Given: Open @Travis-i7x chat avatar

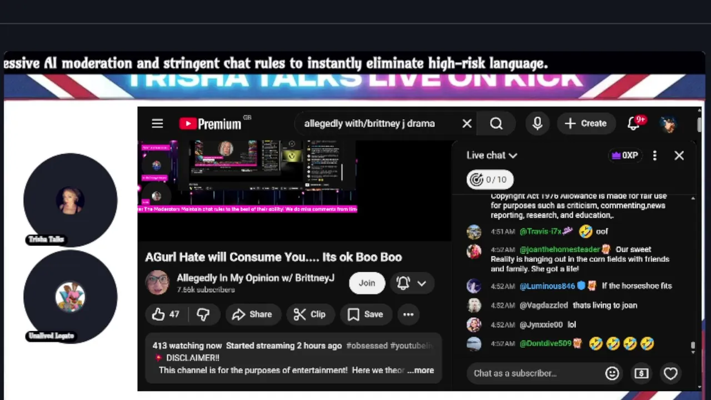Looking at the screenshot, I should pos(474,232).
